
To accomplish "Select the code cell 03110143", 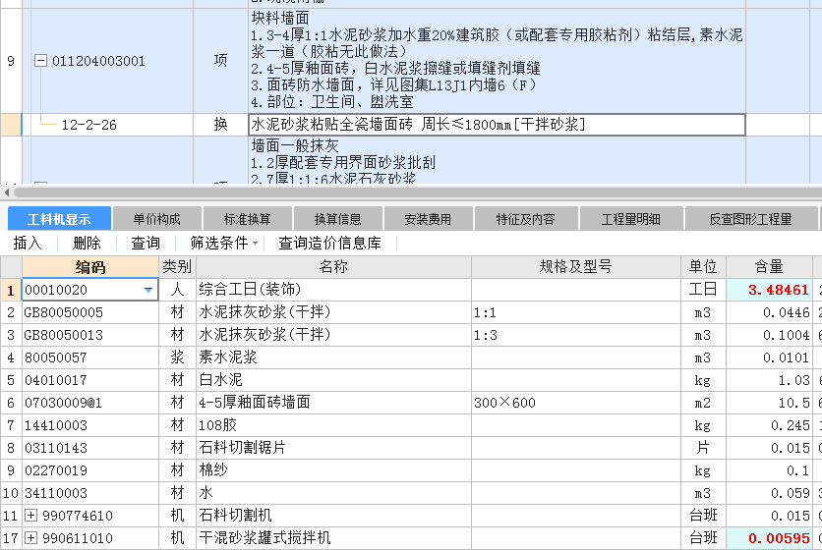I will 90,448.
